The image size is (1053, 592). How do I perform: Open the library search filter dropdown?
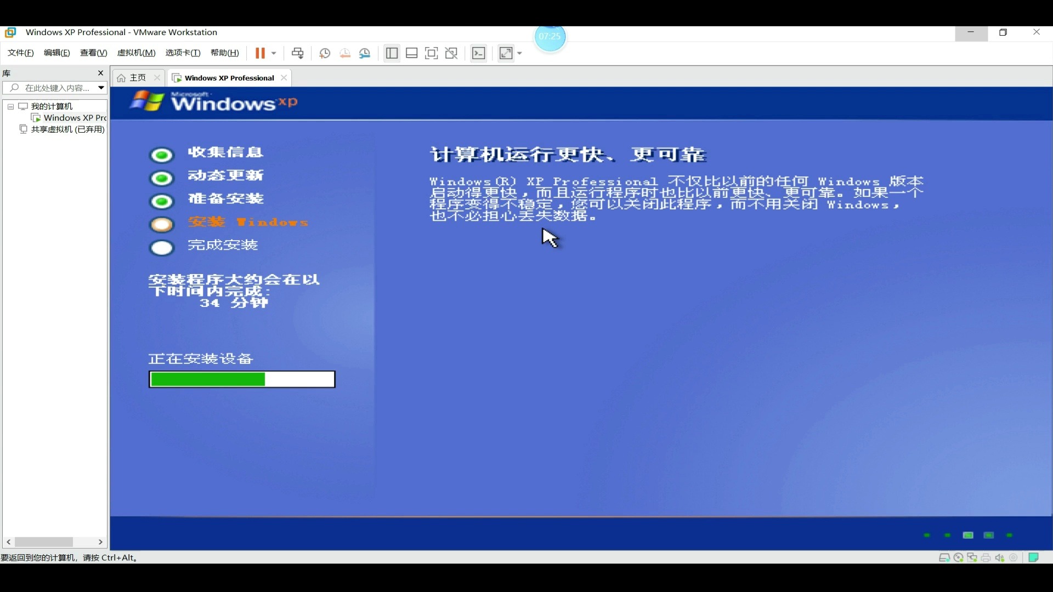coord(101,88)
